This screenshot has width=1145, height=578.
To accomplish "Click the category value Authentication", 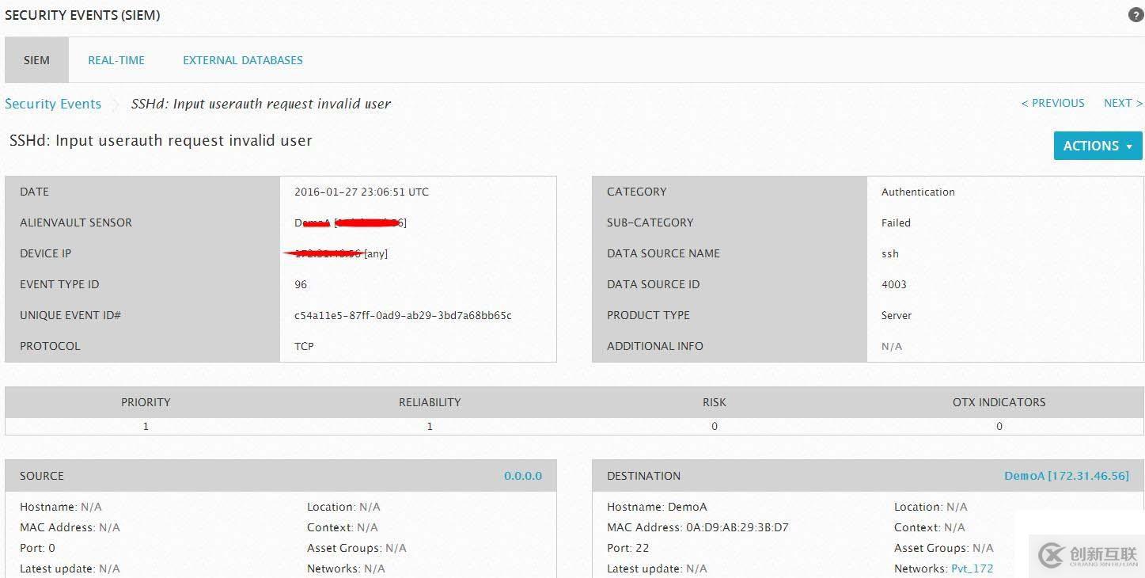I will pyautogui.click(x=918, y=192).
